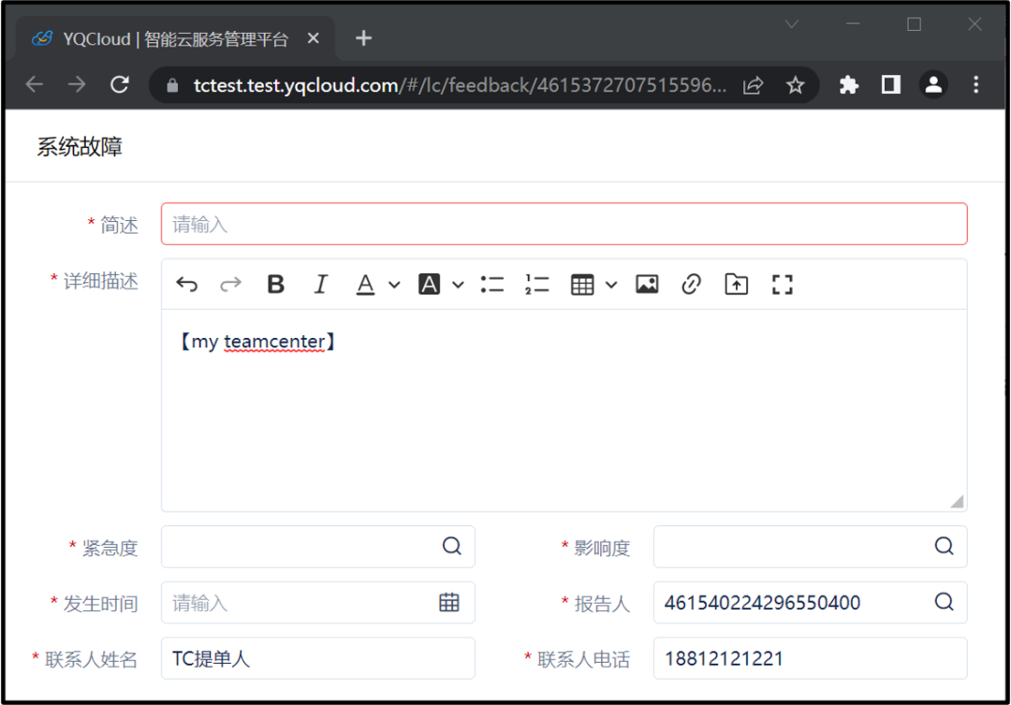
Task: Insert a bulleted list
Action: coord(492,285)
